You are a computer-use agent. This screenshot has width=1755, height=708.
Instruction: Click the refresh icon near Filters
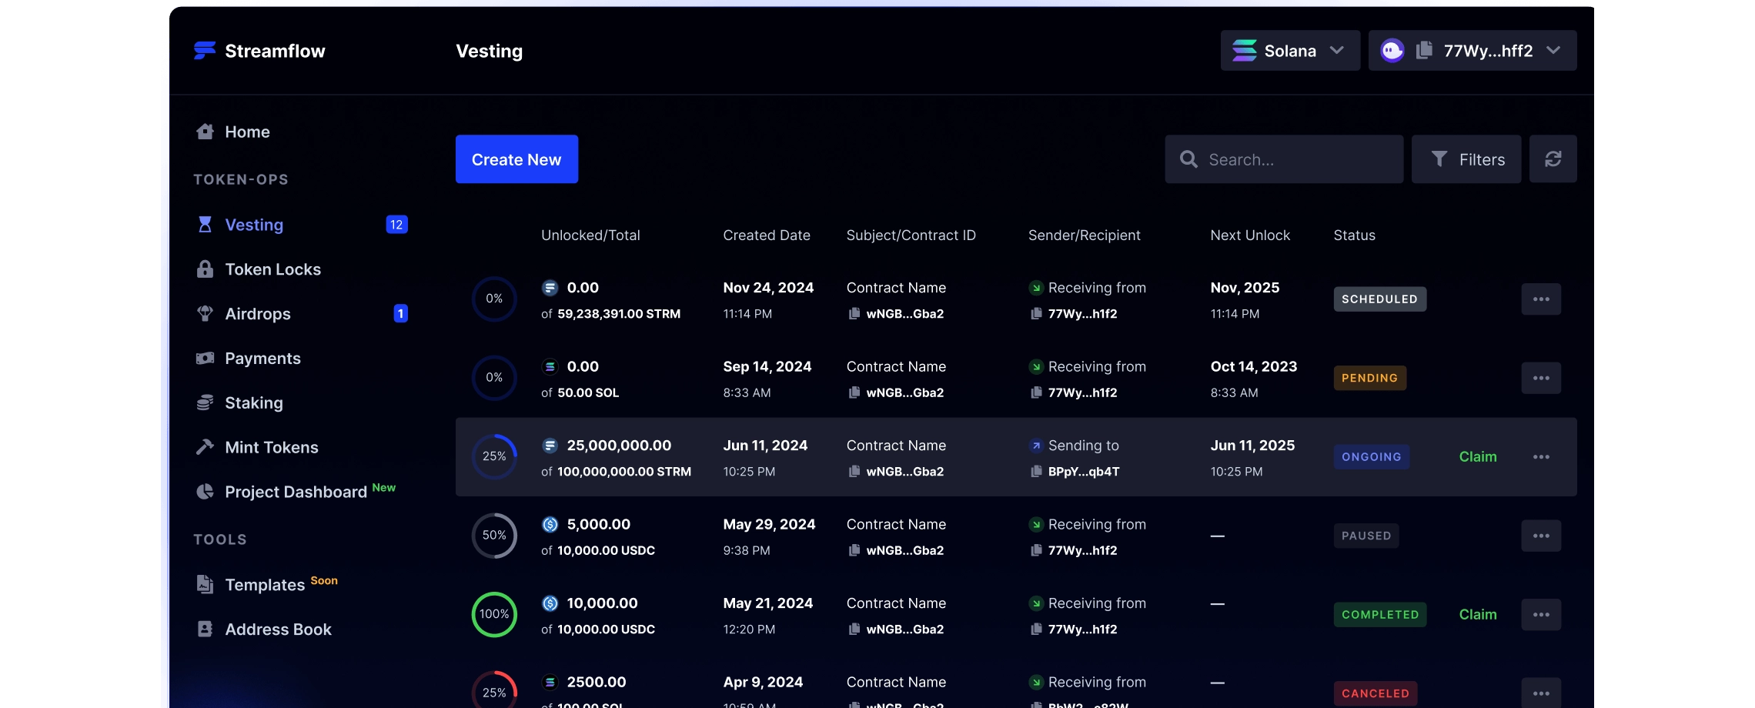click(1553, 159)
